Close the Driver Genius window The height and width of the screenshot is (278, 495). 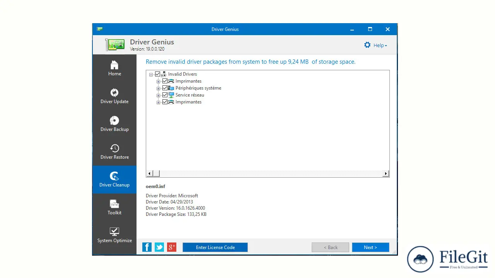[x=388, y=29]
